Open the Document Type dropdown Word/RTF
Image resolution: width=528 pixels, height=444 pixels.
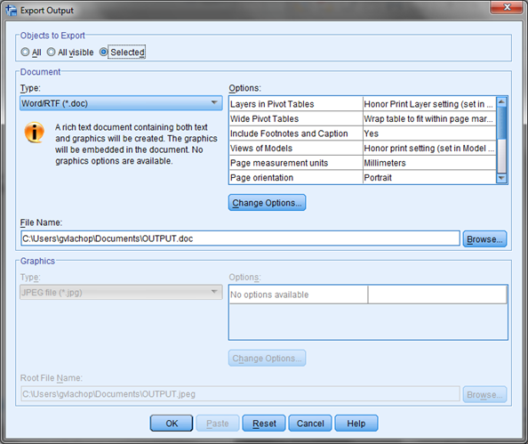click(x=121, y=103)
